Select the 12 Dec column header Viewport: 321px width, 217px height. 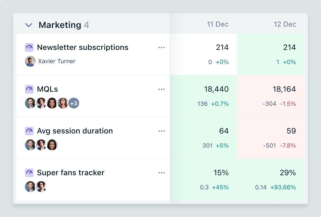[x=285, y=24]
